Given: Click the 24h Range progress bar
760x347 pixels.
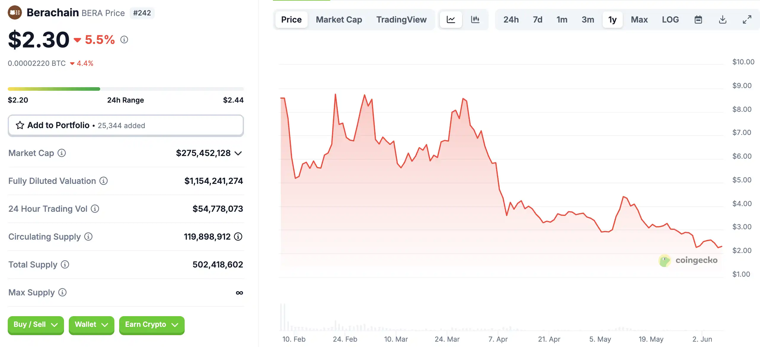Looking at the screenshot, I should [x=126, y=89].
